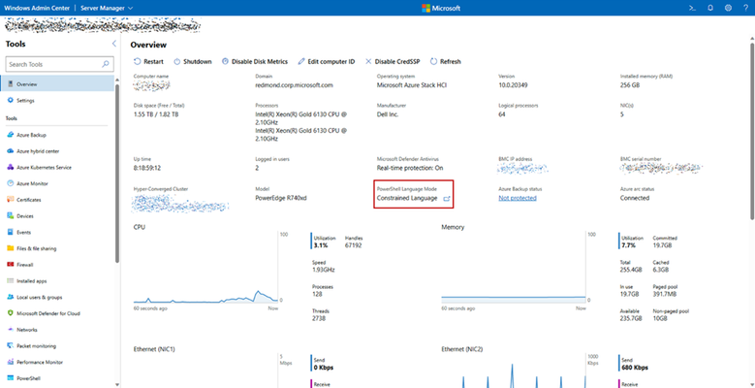Click the Azure Kubernetes Service icon
Screen dimensions: 755x388
[x=10, y=167]
